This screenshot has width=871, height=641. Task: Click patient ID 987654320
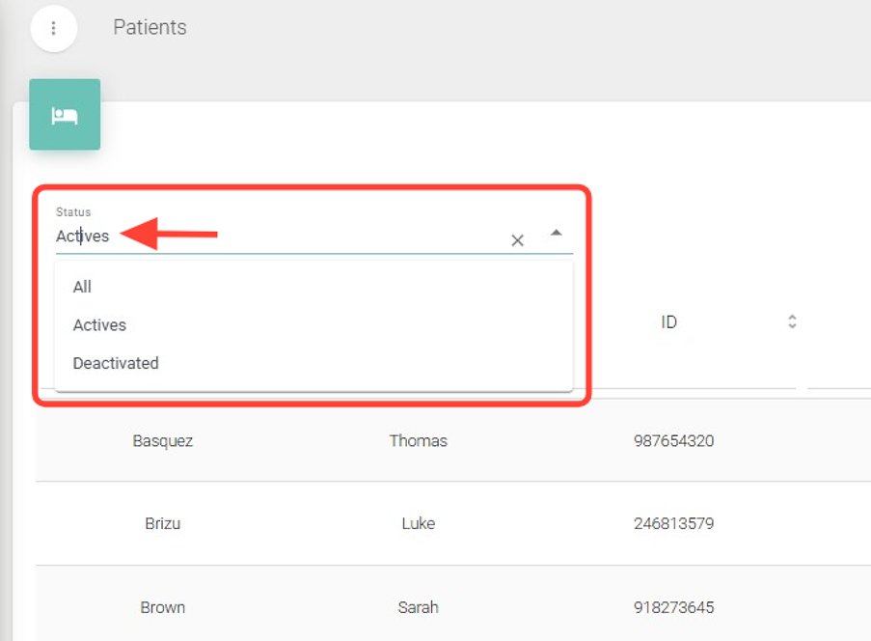[674, 441]
